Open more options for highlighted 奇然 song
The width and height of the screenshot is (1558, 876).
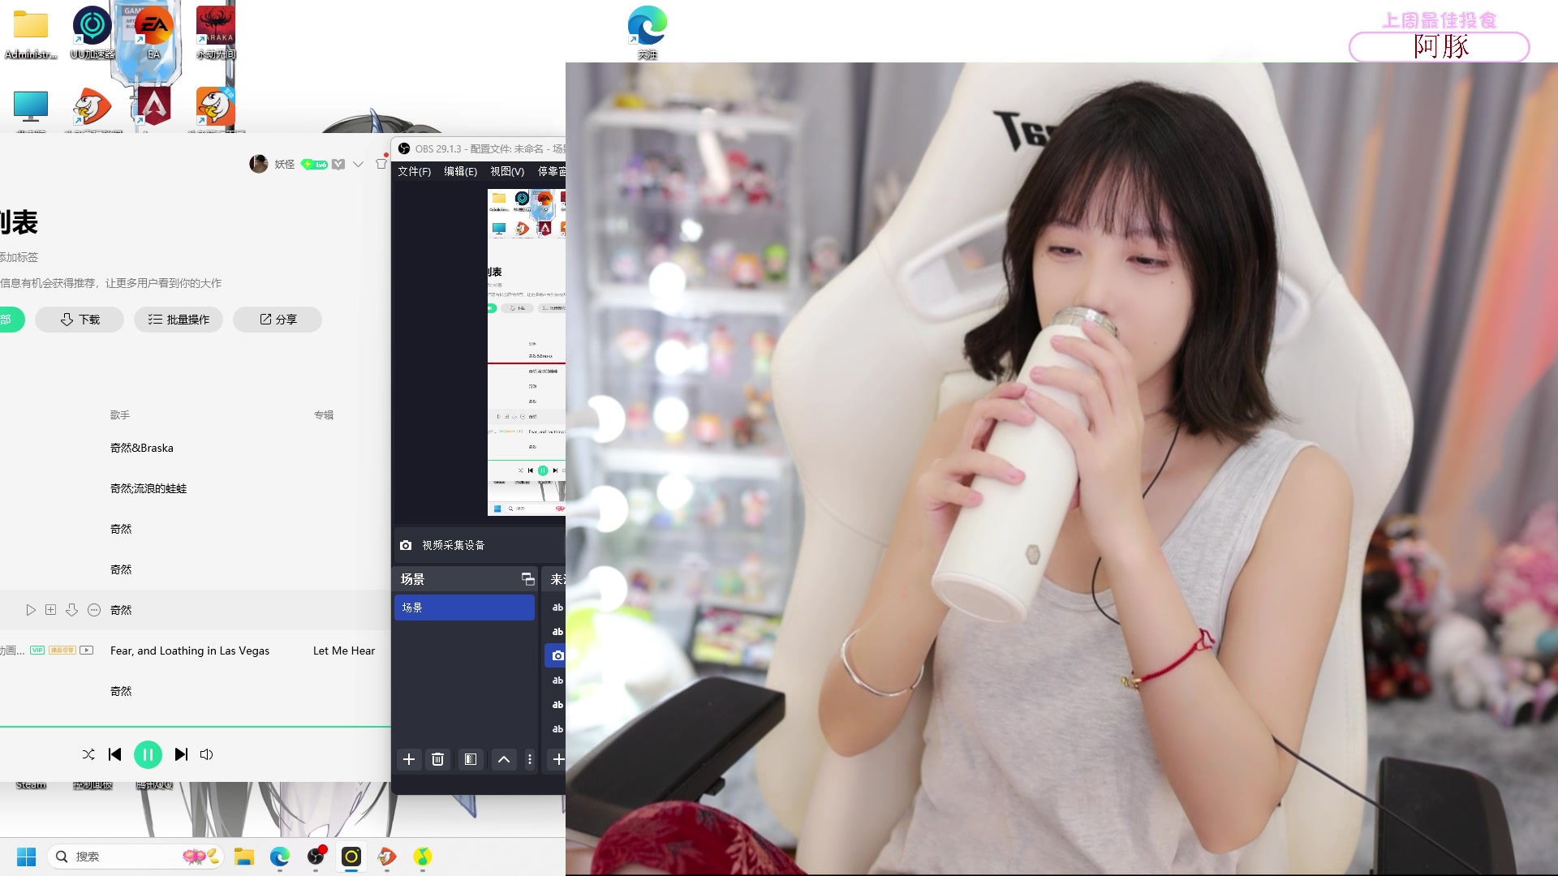click(94, 610)
